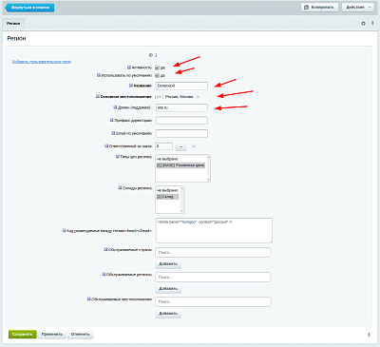Click Добавить under Обслуживаемые страны
Image resolution: width=380 pixels, height=347 pixels.
168,263
